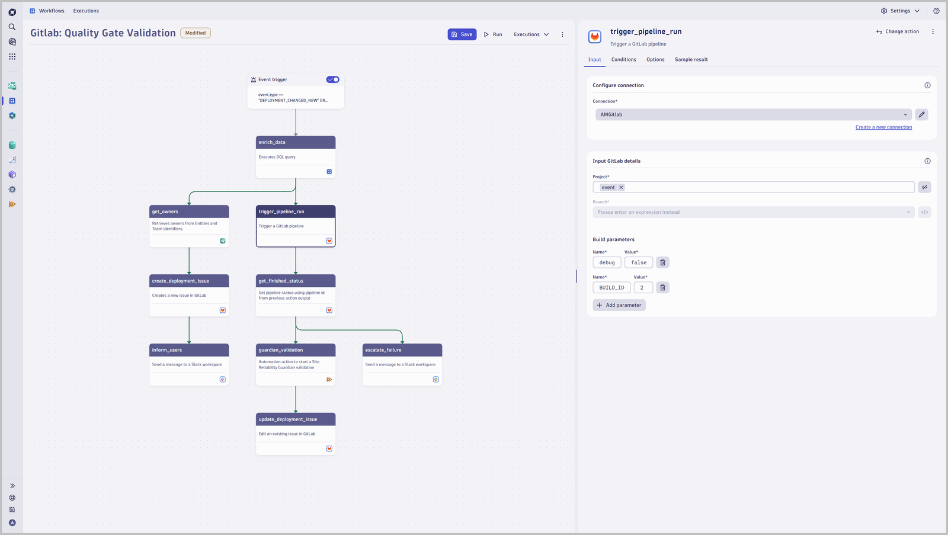The width and height of the screenshot is (948, 535).
Task: Save the workflow
Action: coord(462,34)
